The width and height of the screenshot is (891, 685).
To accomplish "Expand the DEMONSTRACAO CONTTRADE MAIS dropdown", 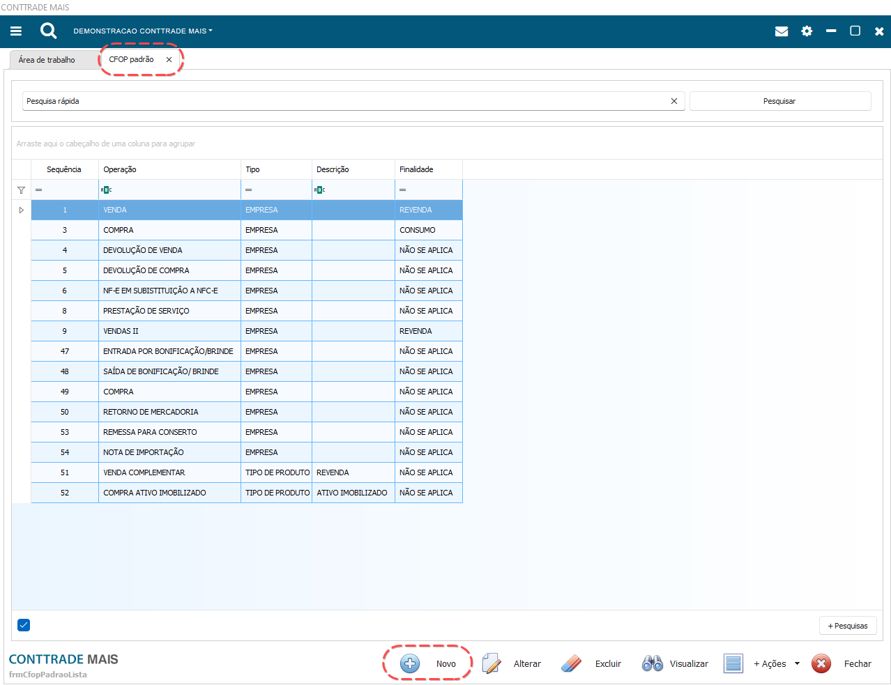I will pyautogui.click(x=143, y=31).
